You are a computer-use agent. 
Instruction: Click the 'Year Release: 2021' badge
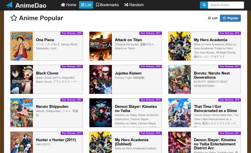click(x=229, y=133)
